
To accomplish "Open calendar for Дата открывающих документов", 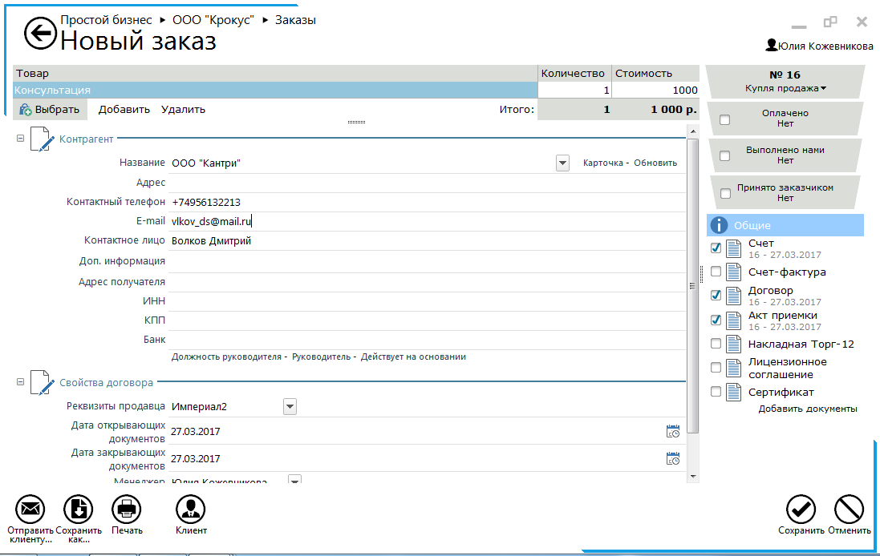I will pyautogui.click(x=673, y=432).
